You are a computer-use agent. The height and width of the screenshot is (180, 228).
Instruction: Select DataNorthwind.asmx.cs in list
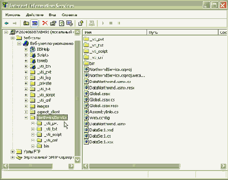point(110,82)
